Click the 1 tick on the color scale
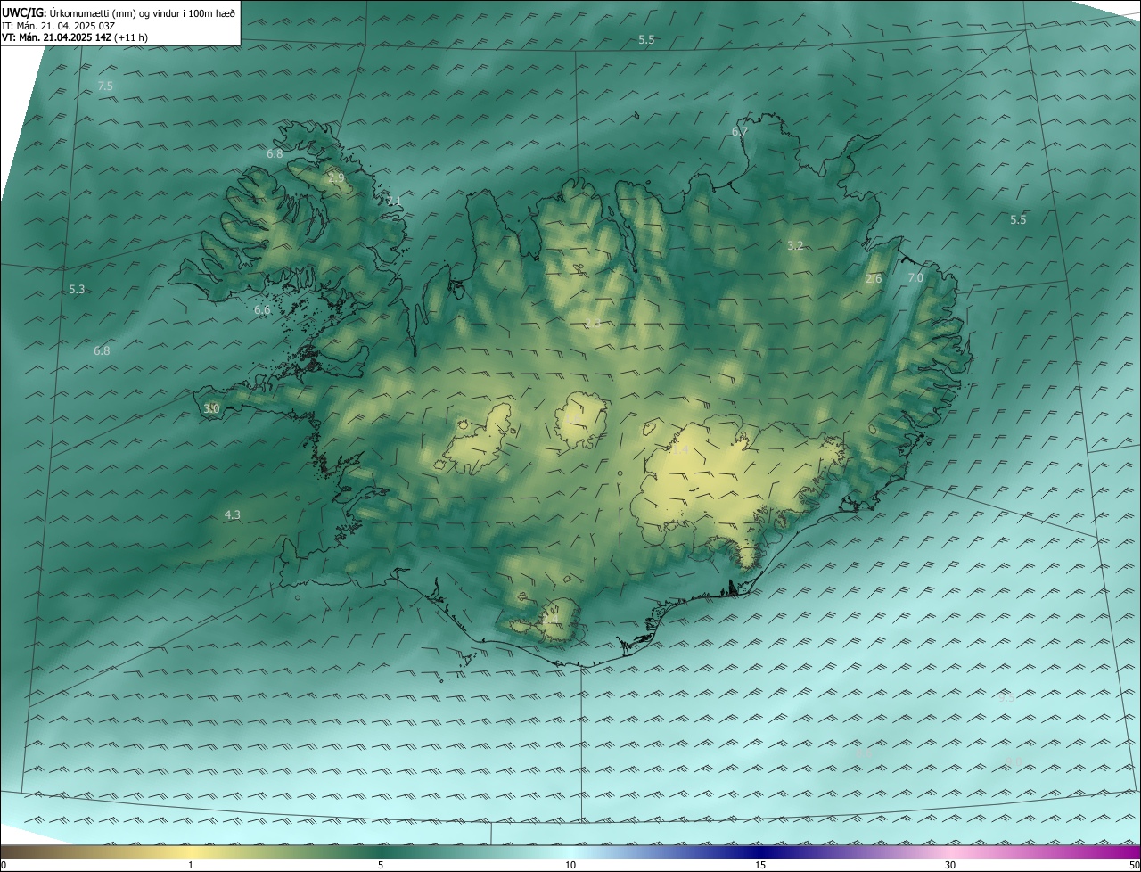Viewport: 1141px width, 872px height. [x=191, y=865]
